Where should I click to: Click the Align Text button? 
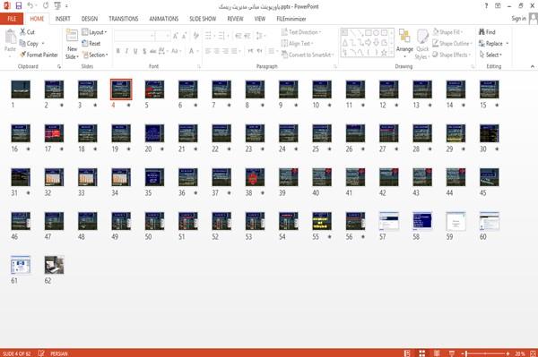click(x=297, y=43)
